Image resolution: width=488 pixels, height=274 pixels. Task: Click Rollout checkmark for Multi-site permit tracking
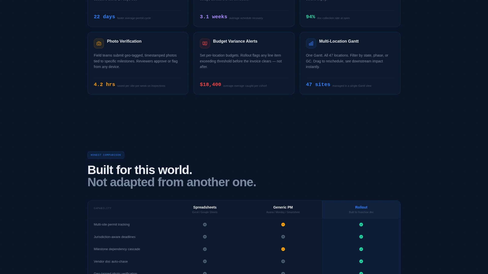tap(361, 225)
